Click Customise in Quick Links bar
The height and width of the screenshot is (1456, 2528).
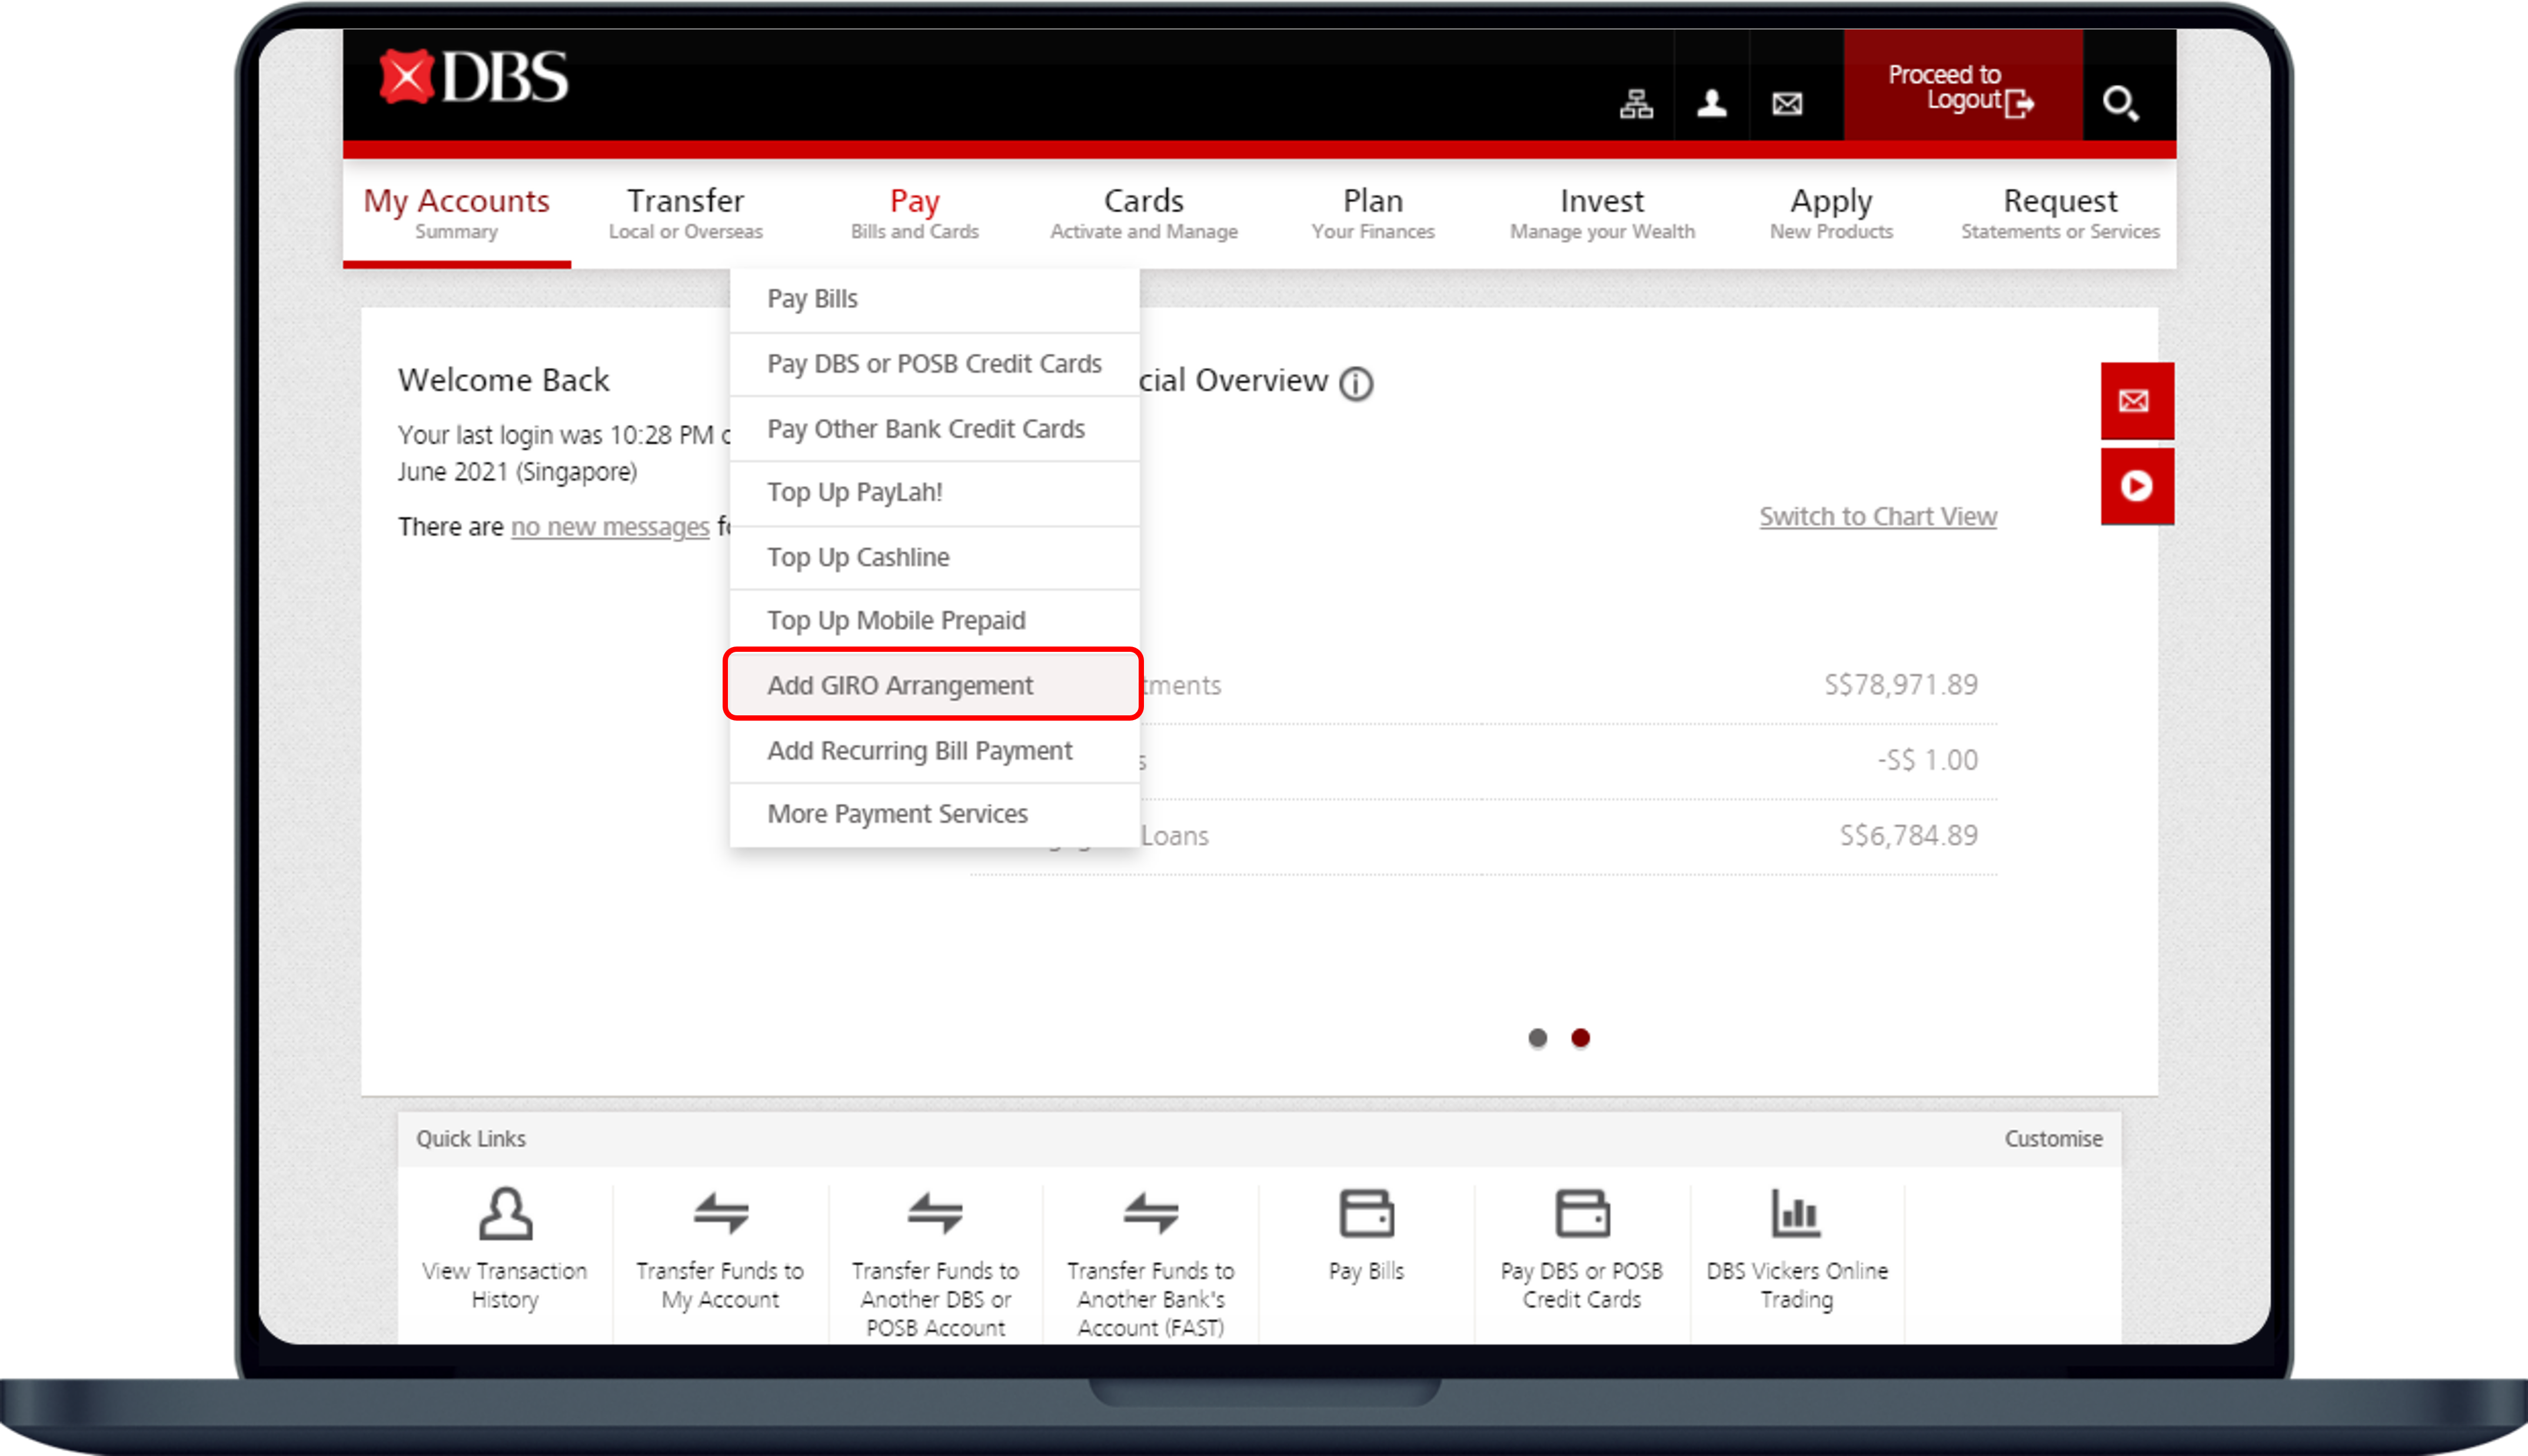(x=2052, y=1139)
